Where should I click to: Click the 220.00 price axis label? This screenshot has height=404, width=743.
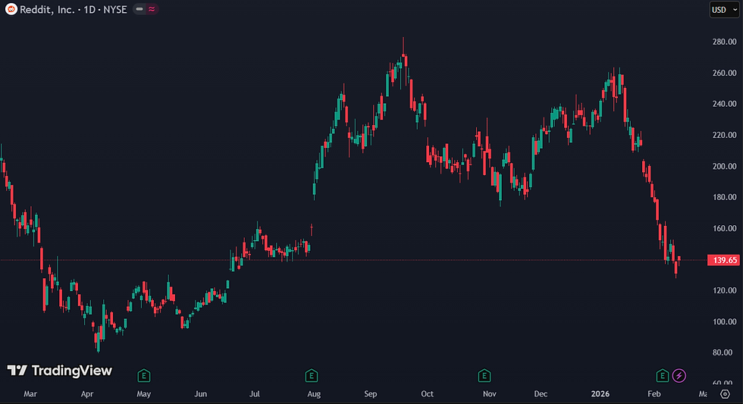(x=725, y=135)
